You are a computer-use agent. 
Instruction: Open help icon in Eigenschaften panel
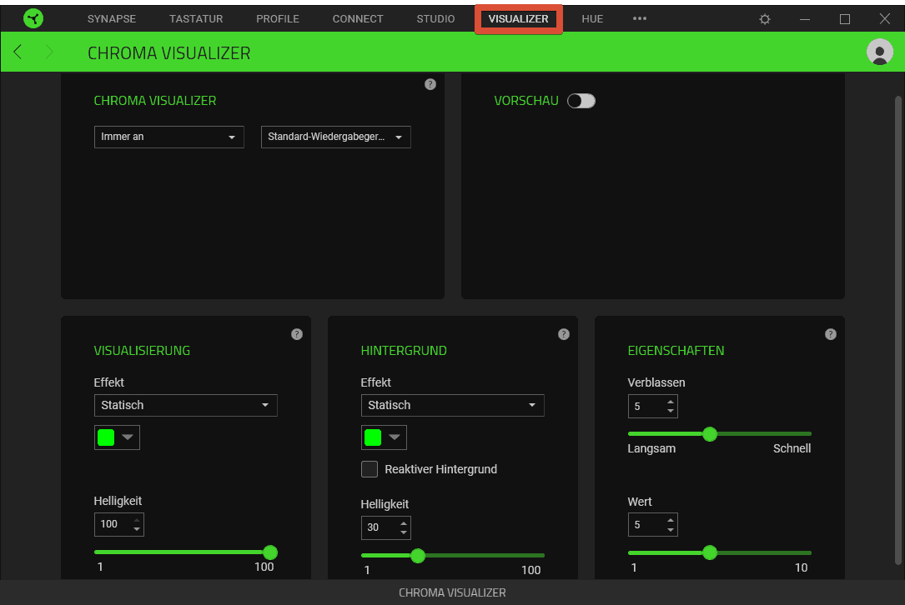click(831, 334)
